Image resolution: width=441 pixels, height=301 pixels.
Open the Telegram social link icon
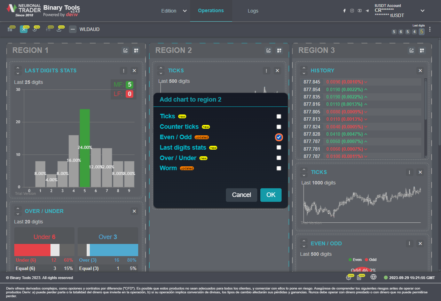click(367, 11)
